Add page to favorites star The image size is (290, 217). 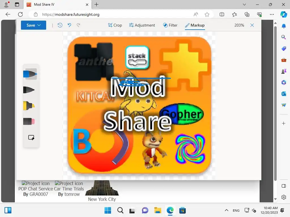point(207,14)
